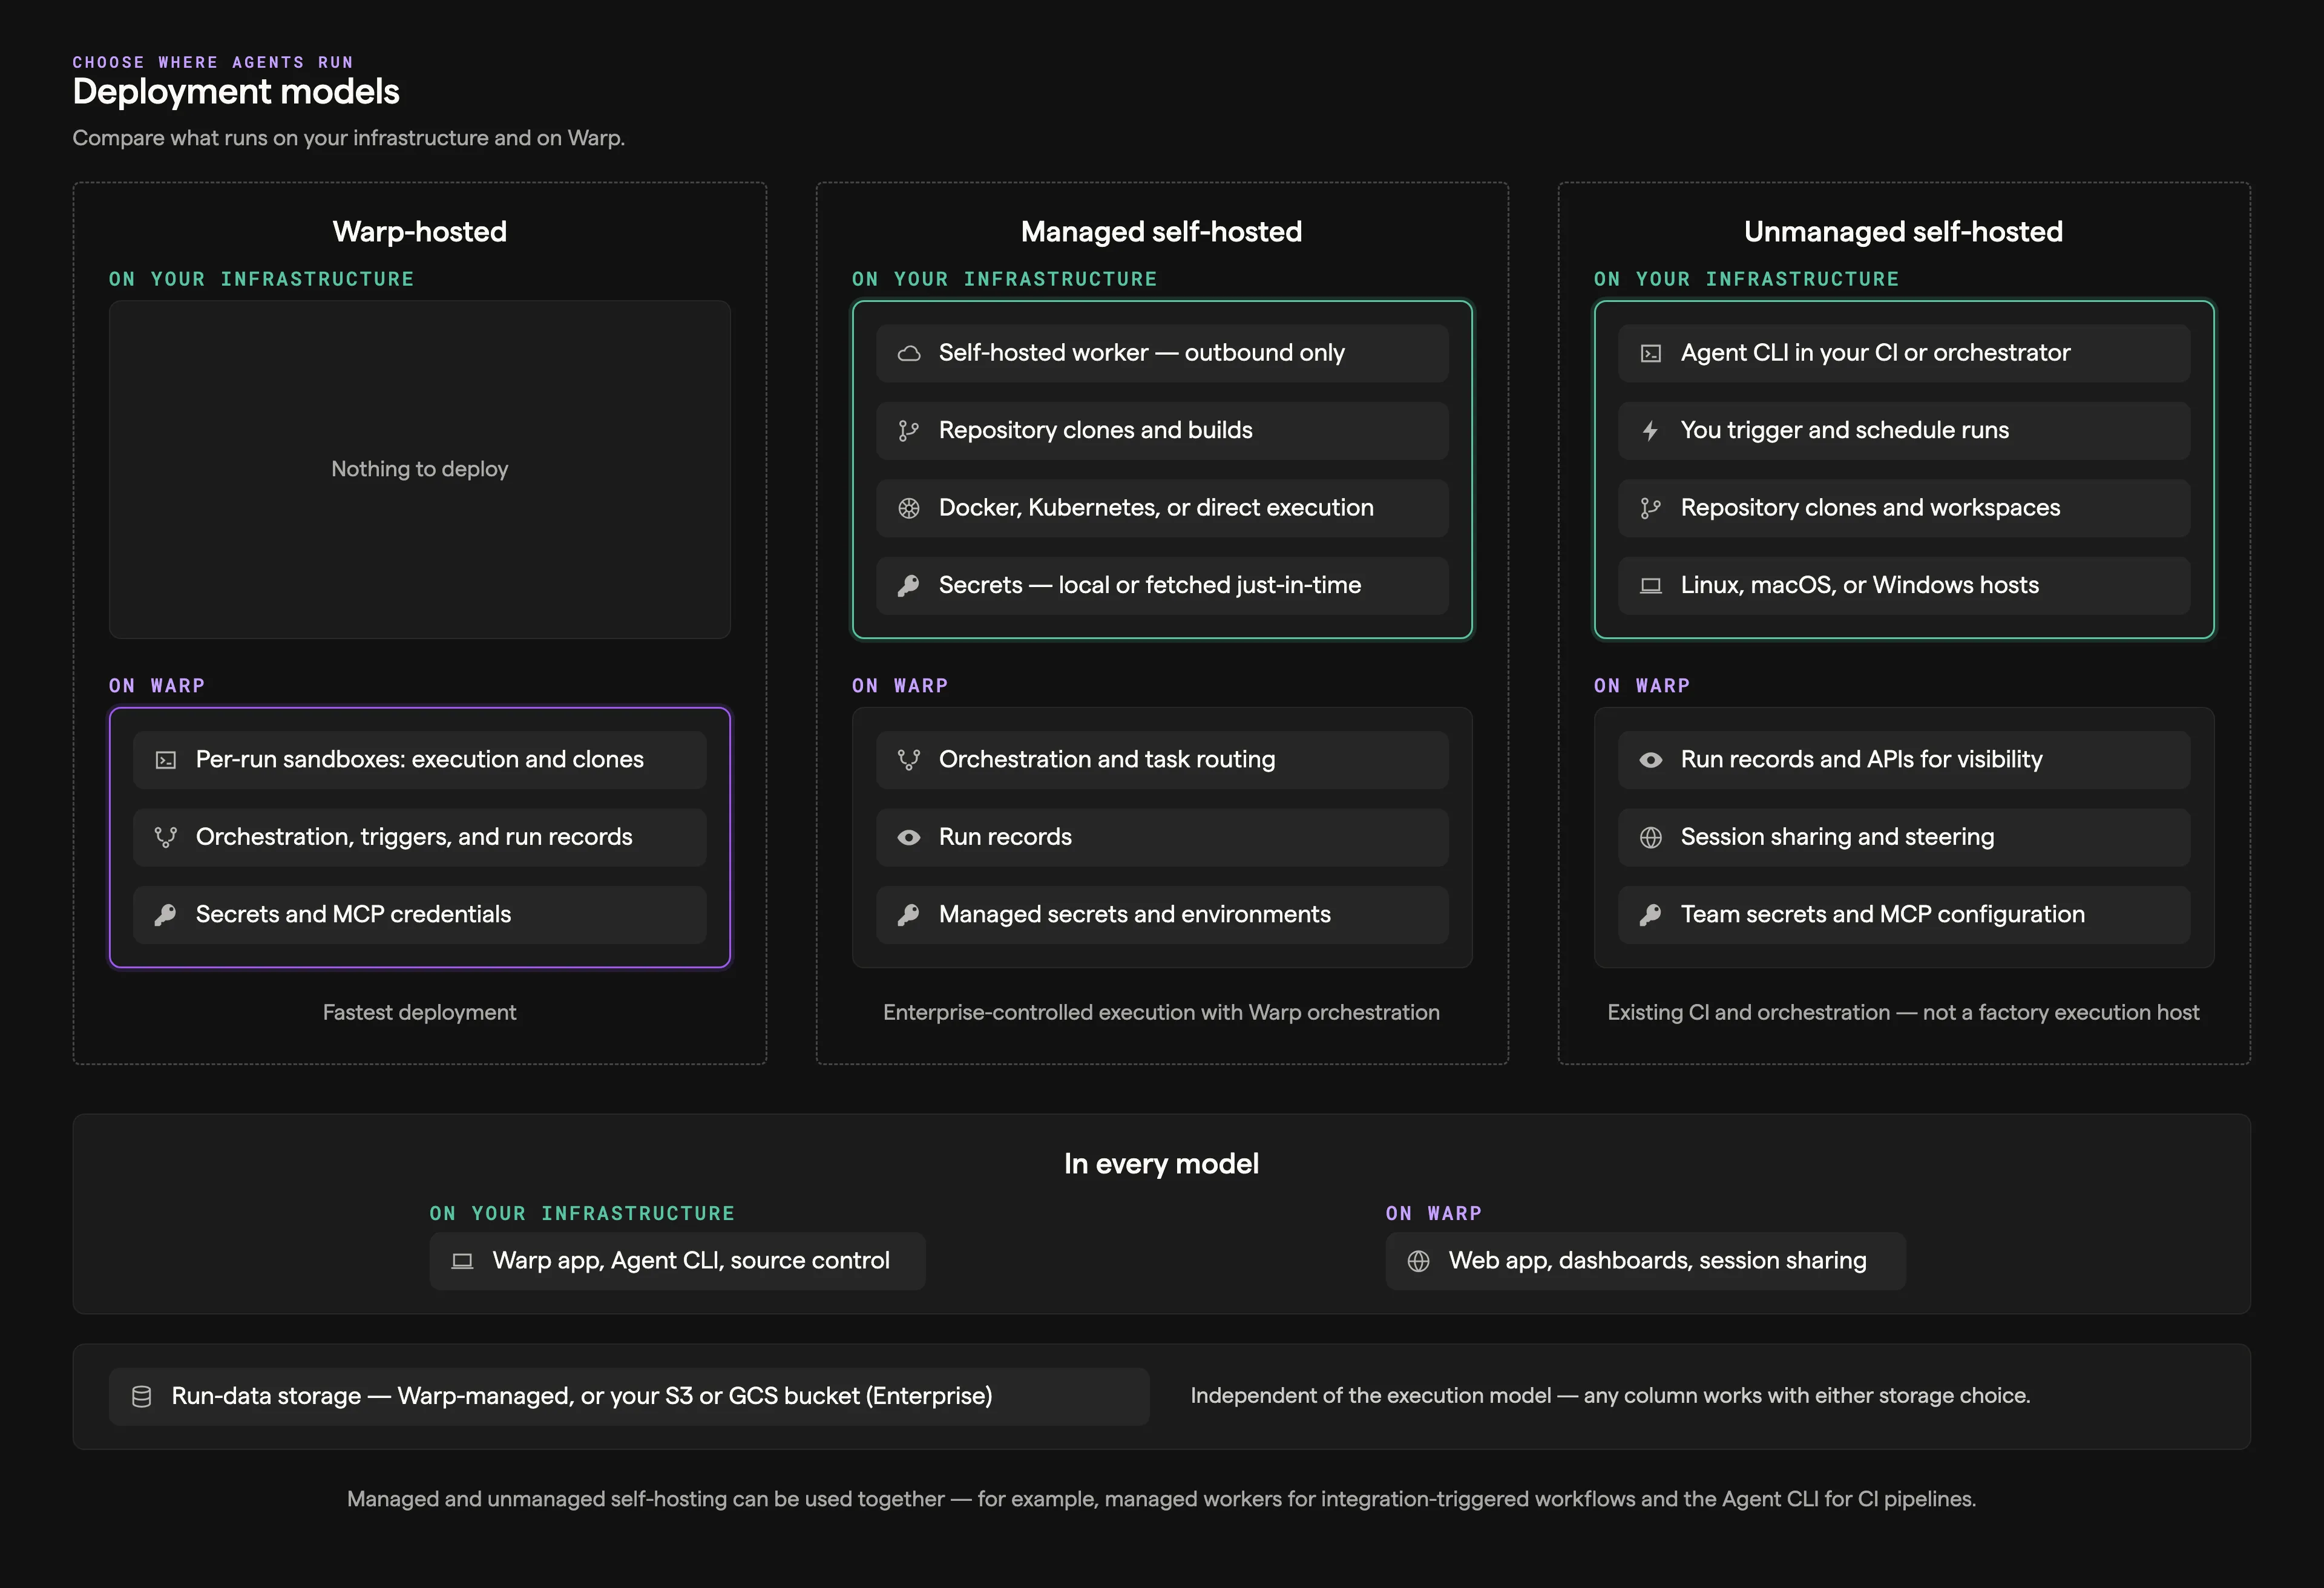Click Independent of the execution model note
Screen dimensions: 2324x1588
pyautogui.click(x=1610, y=1396)
